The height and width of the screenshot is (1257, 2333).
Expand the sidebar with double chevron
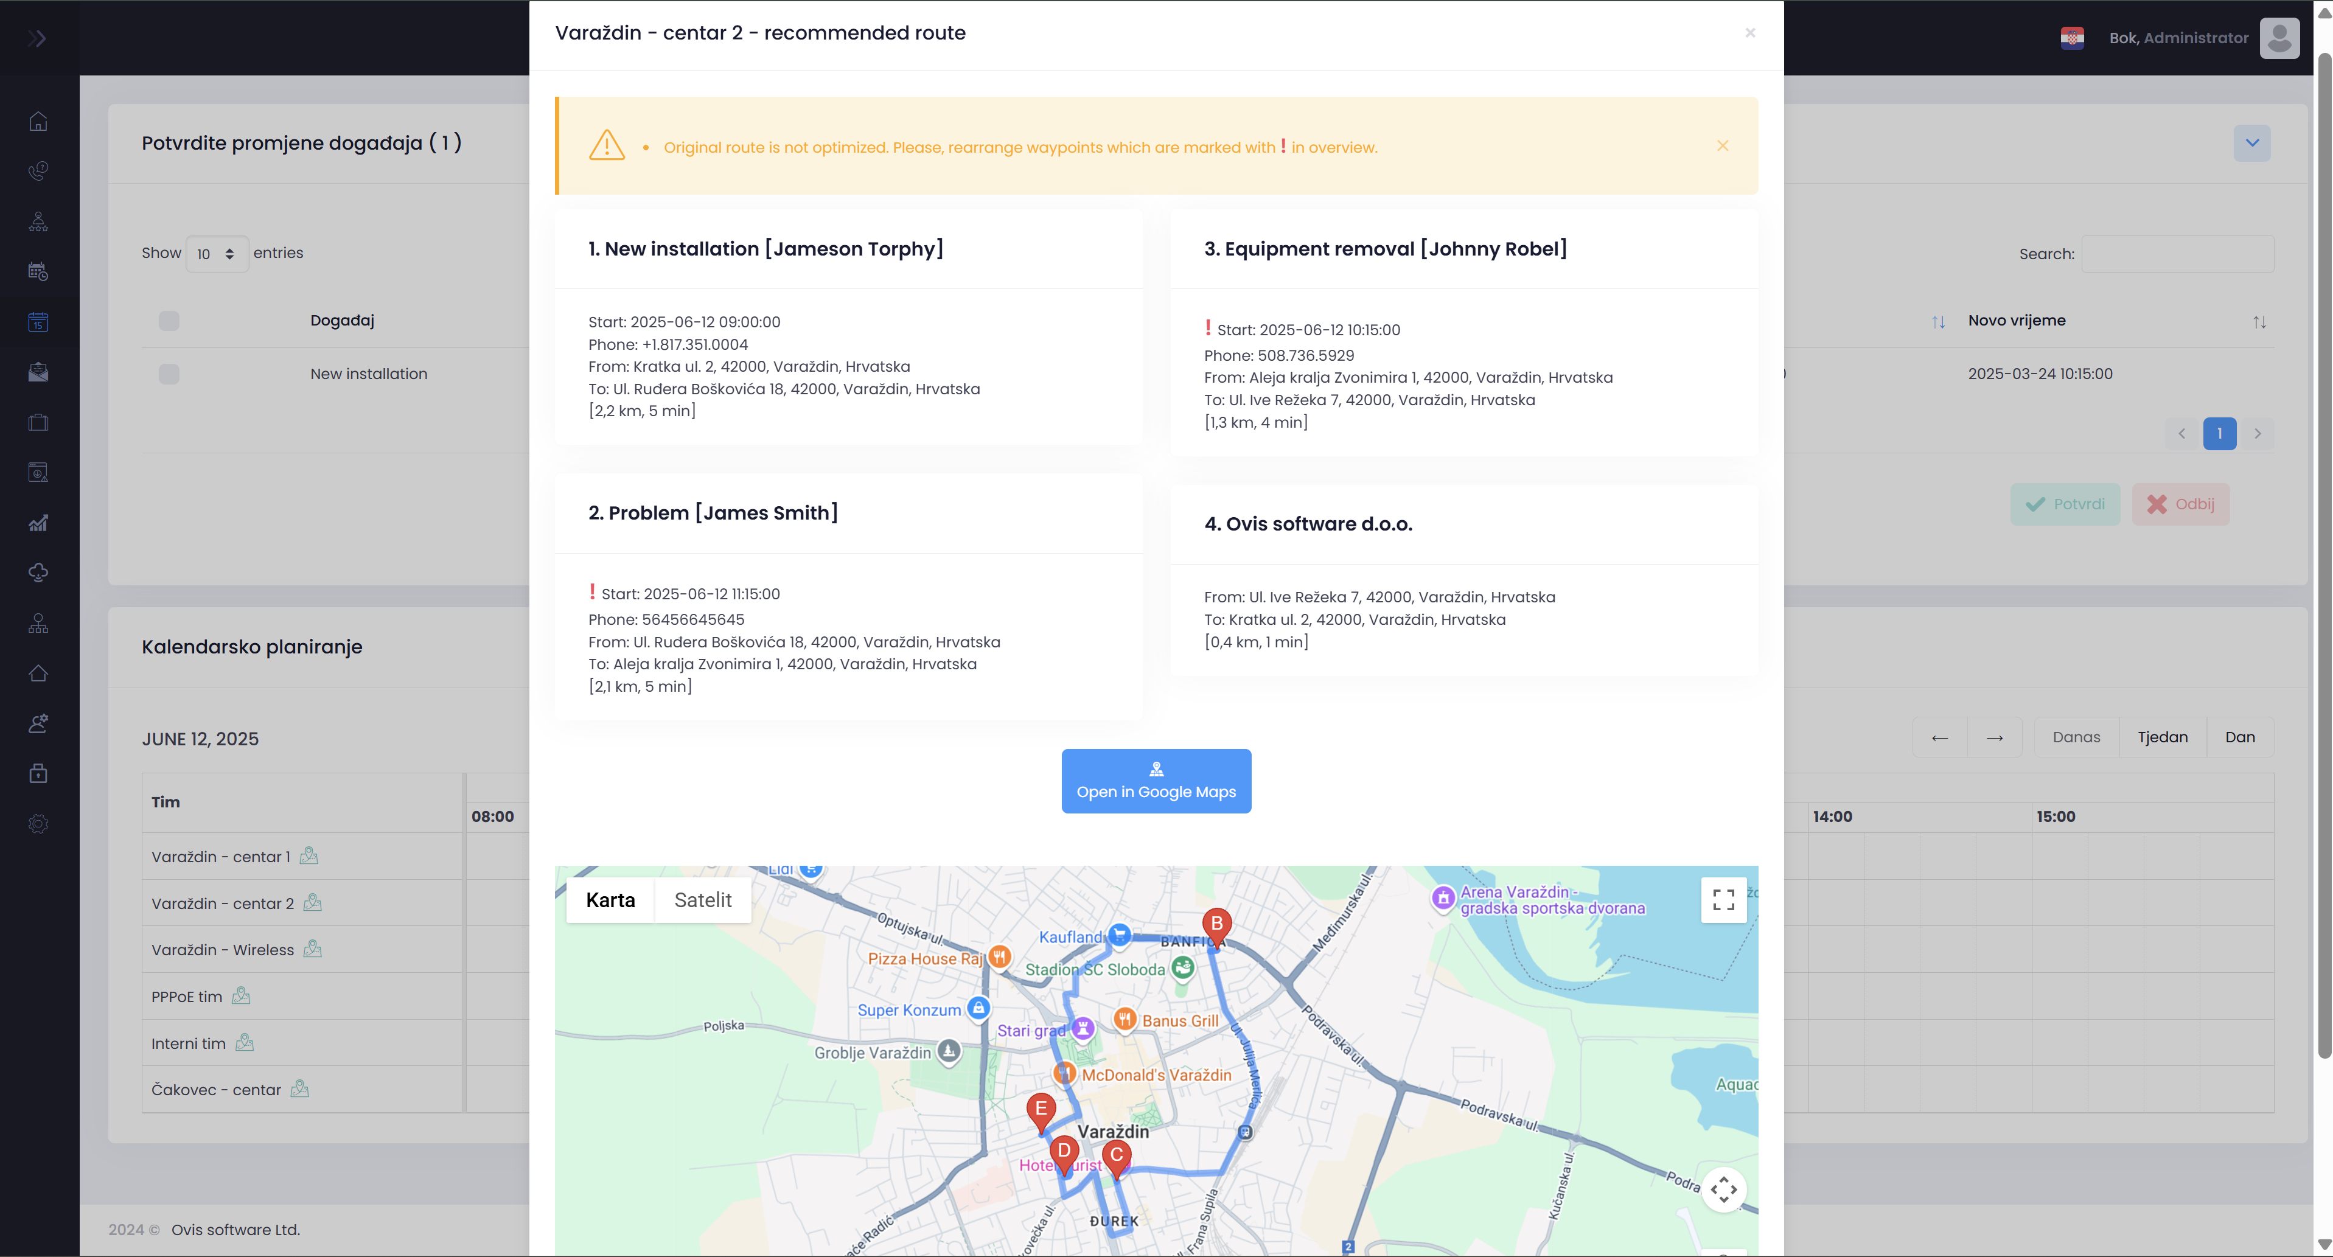click(37, 38)
